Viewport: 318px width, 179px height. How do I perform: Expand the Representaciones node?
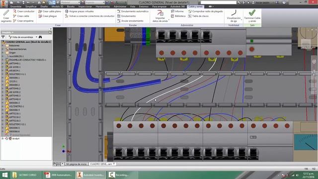[2, 49]
